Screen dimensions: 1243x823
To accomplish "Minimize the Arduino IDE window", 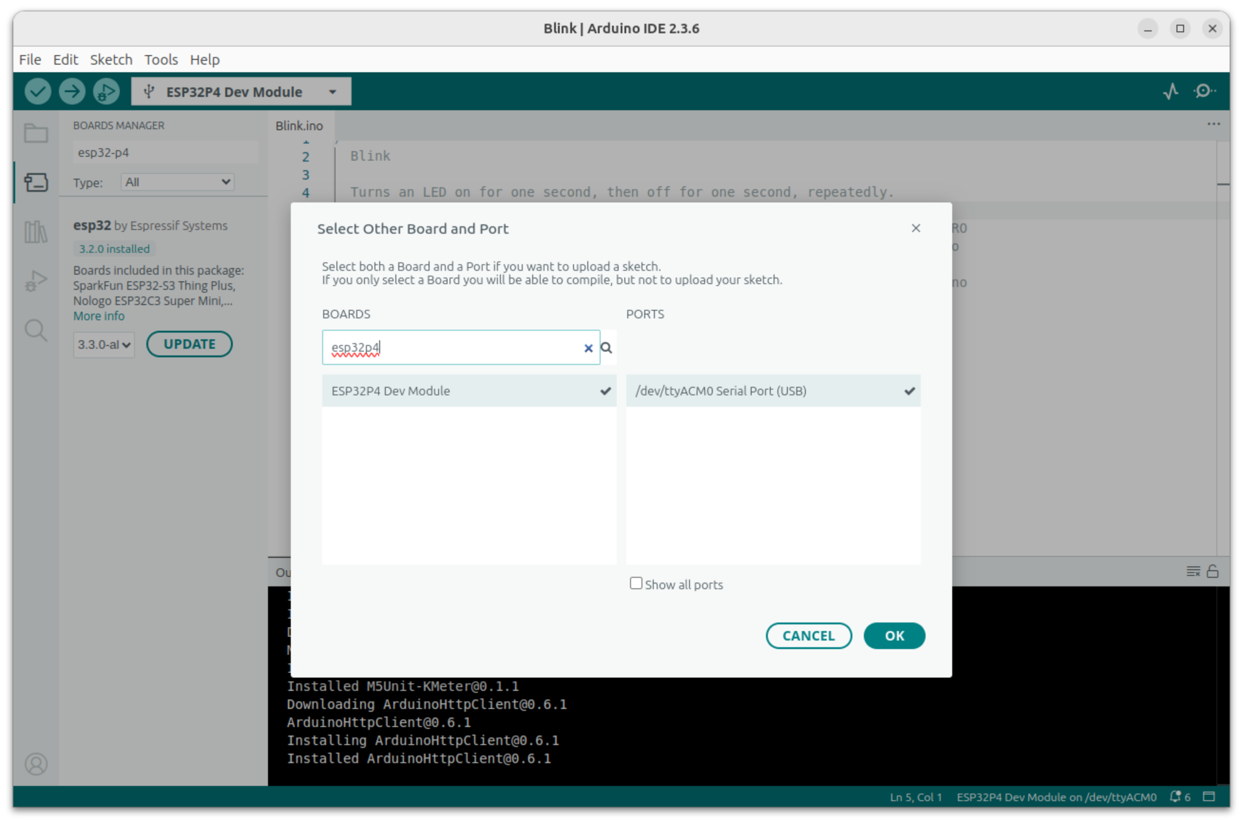I will pos(1147,29).
